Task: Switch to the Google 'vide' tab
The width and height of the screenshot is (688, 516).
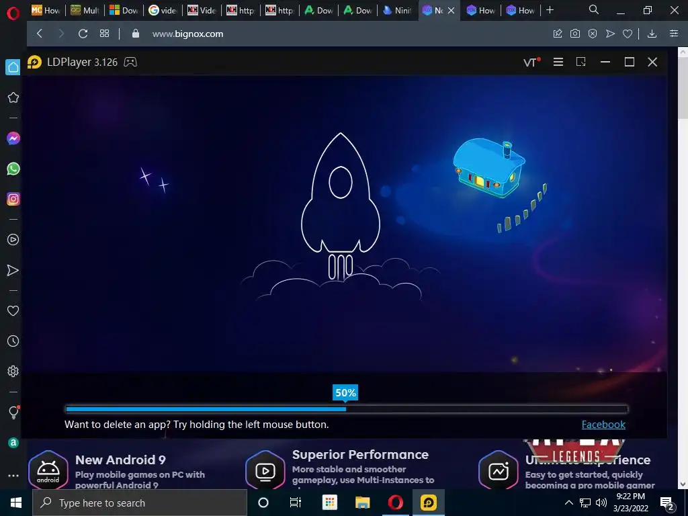Action: 163,10
